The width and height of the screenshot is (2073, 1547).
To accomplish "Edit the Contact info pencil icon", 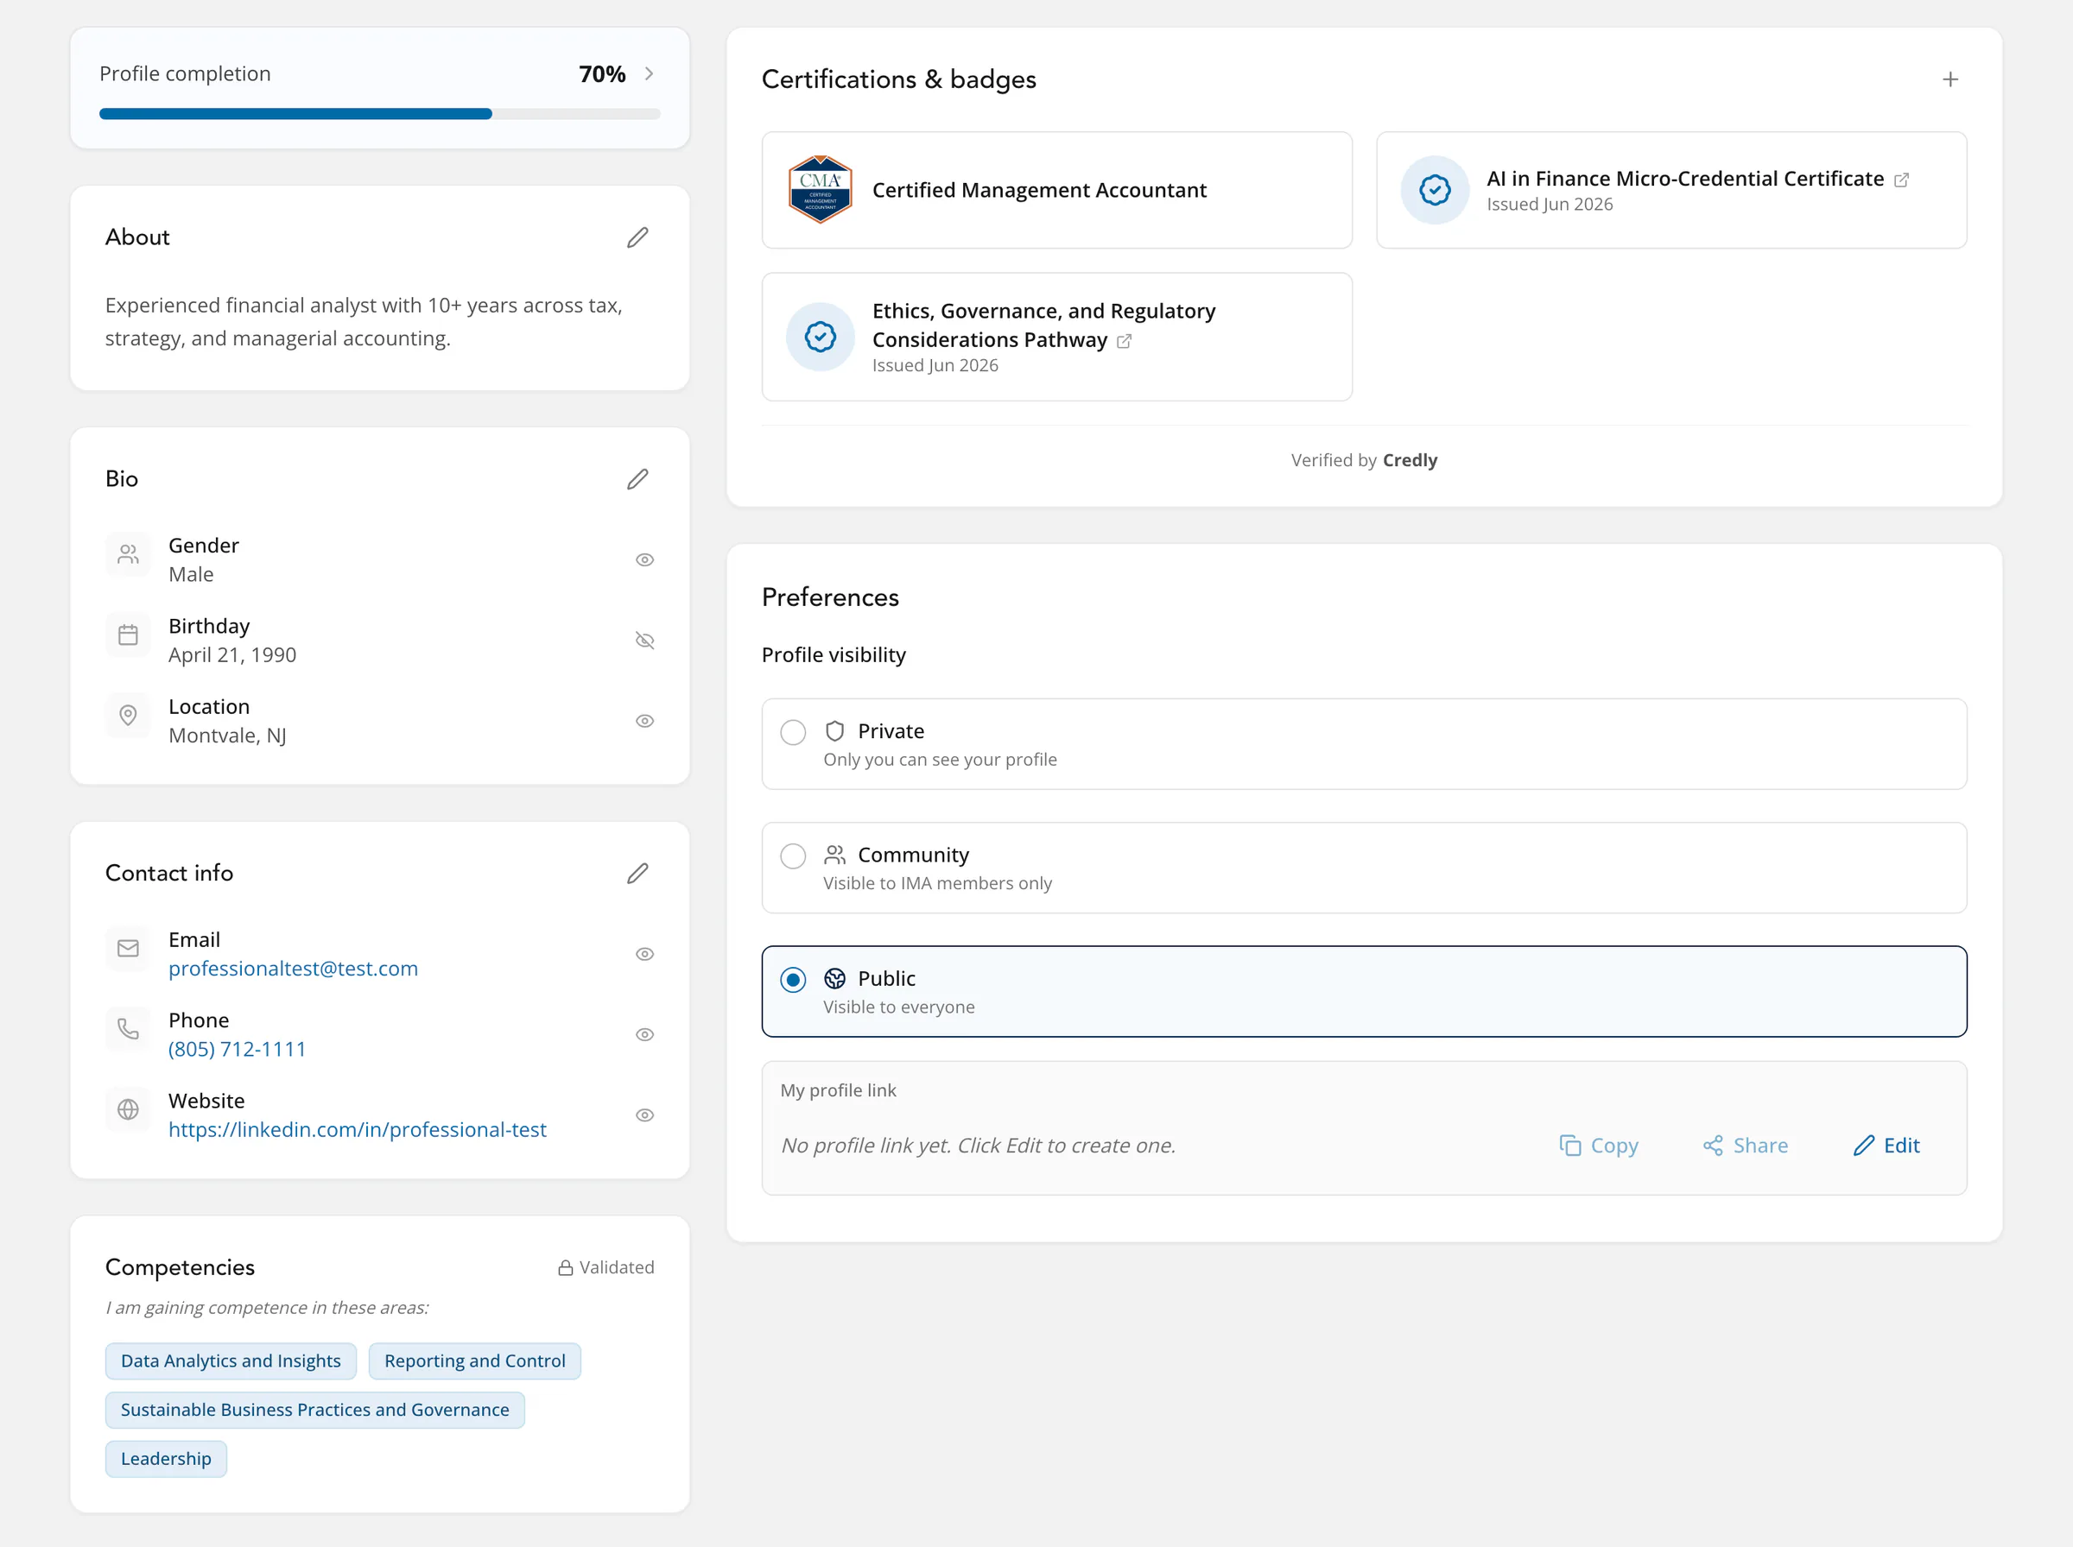I will [637, 874].
